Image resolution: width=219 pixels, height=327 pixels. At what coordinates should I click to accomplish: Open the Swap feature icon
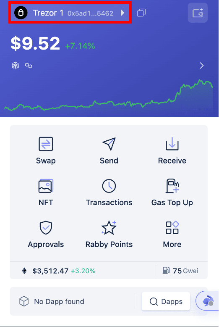click(x=46, y=144)
